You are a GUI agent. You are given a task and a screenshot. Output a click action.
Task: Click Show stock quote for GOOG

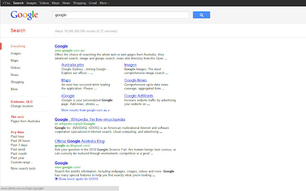tap(78, 179)
